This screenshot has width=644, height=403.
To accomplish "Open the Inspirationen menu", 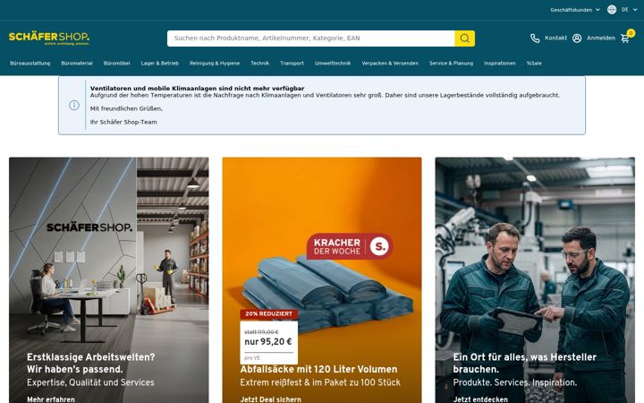I will pyautogui.click(x=500, y=64).
